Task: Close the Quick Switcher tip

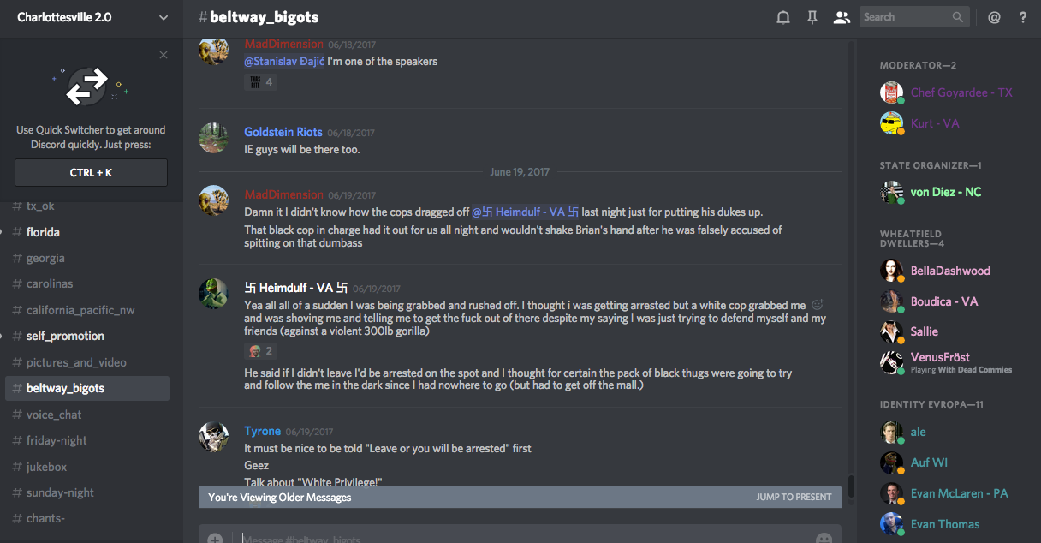Action: pos(164,55)
